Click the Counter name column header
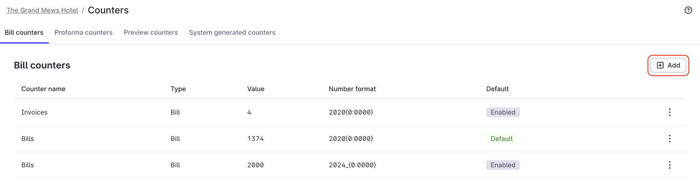The width and height of the screenshot is (700, 193). (x=43, y=89)
